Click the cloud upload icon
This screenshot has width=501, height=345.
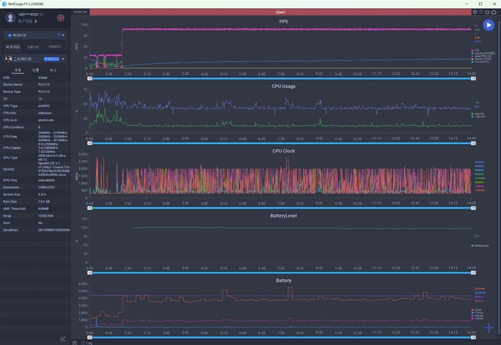[495, 12]
